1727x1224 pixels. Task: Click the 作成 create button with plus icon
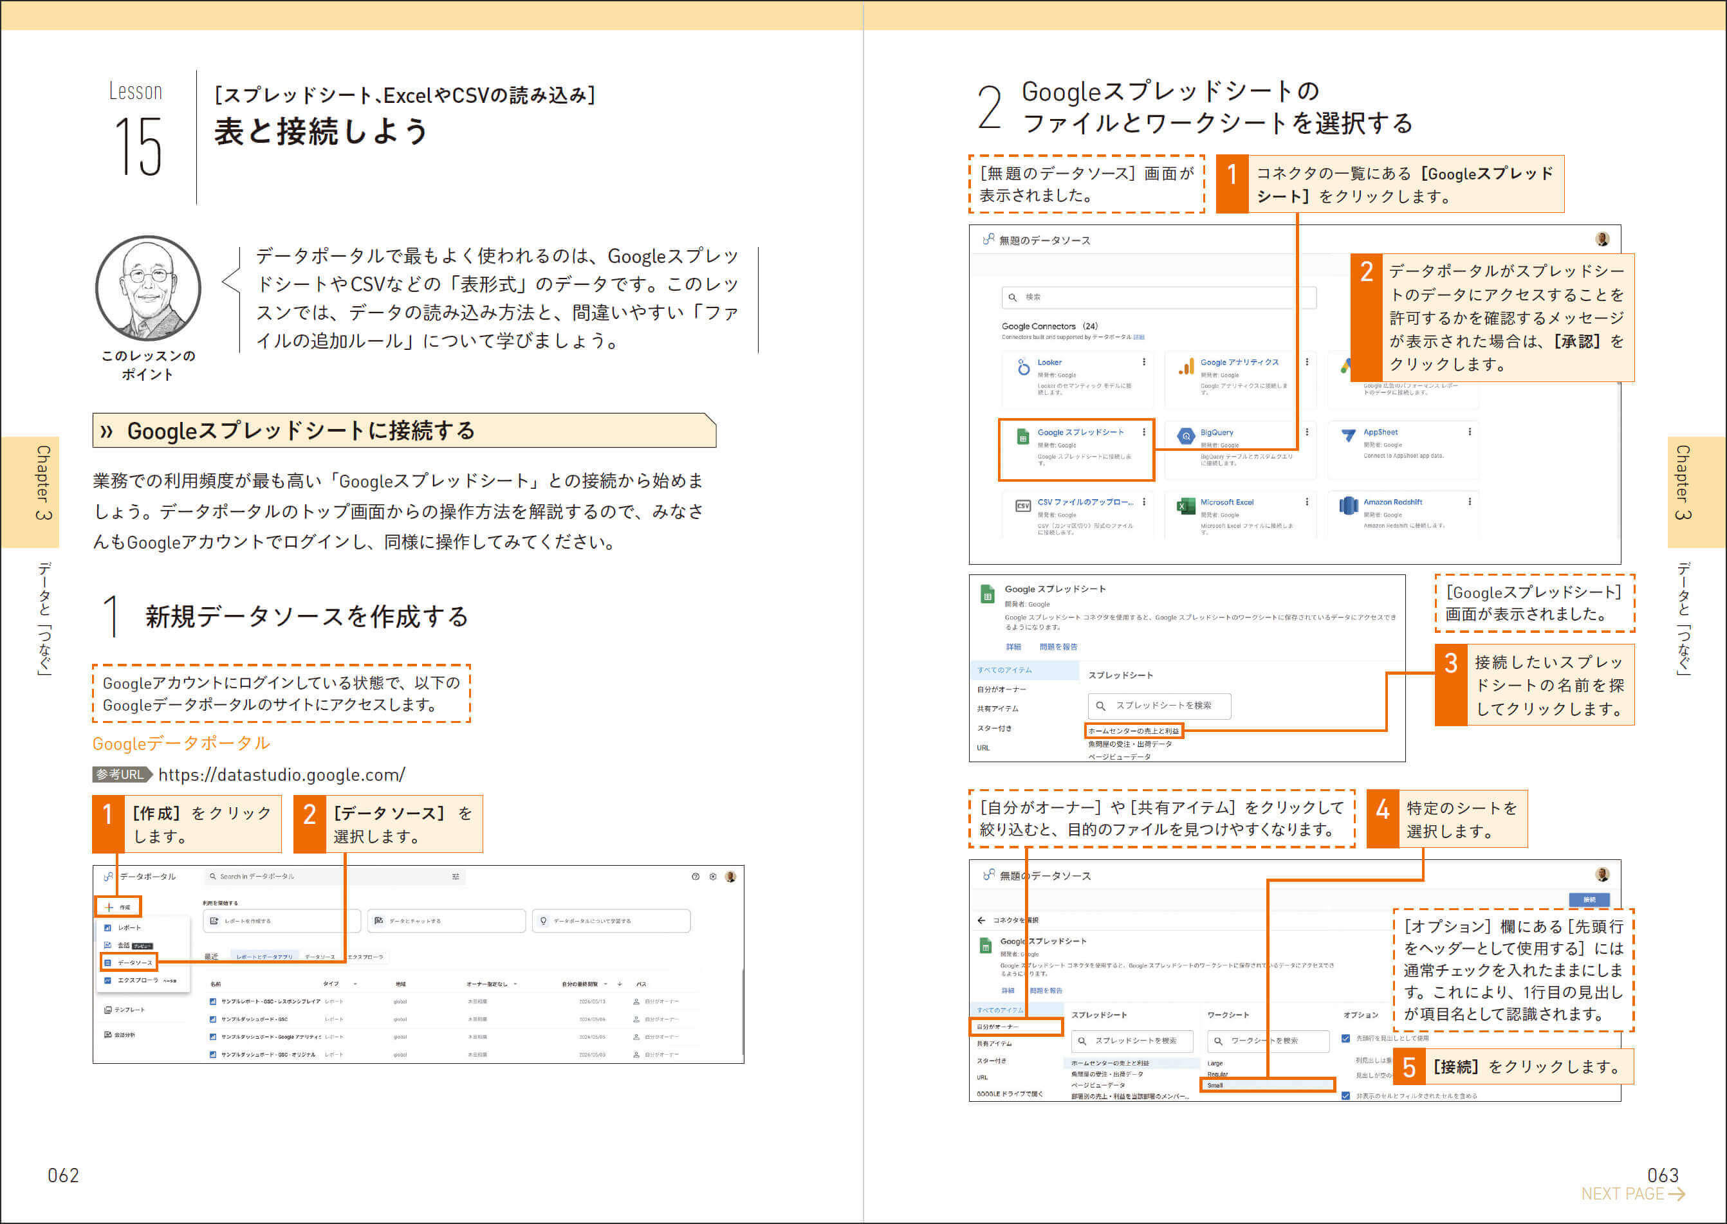(118, 907)
